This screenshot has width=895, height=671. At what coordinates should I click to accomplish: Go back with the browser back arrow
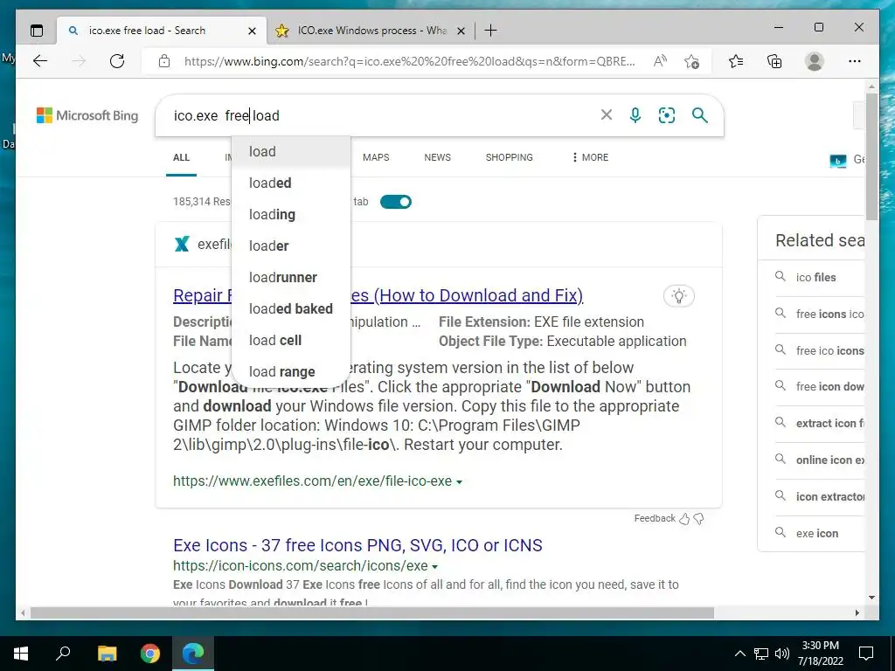[x=40, y=61]
